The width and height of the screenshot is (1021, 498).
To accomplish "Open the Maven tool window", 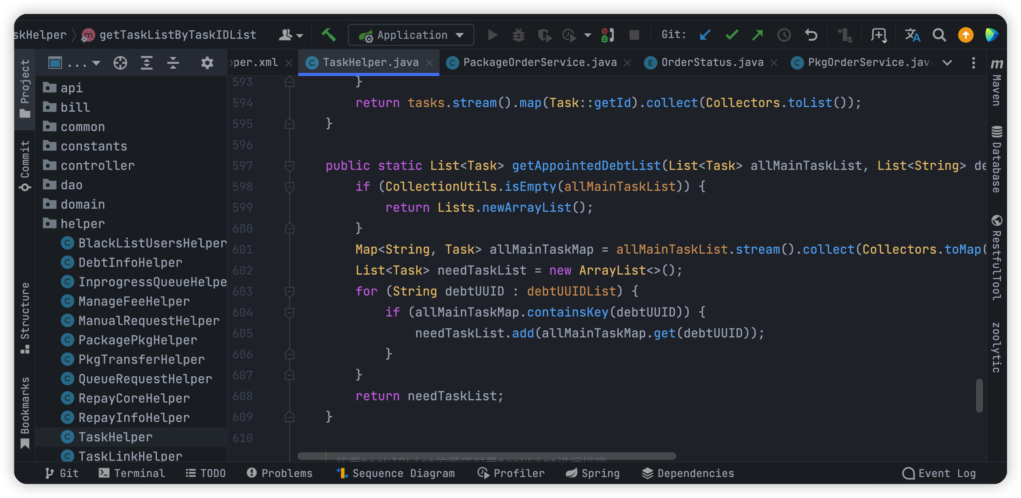I will click(997, 81).
